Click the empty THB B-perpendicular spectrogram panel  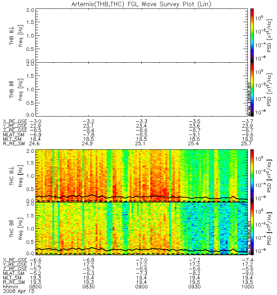point(141,35)
